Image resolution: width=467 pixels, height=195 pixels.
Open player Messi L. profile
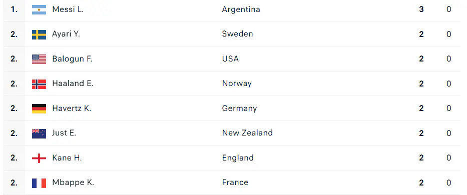pos(68,9)
